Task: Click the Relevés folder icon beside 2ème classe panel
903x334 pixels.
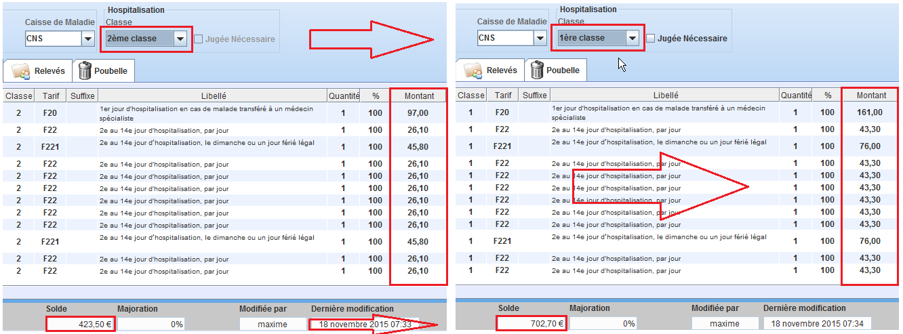Action: 22,70
